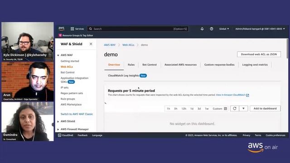Open external link icon beside View in Amazon CloudWatch

[248, 95]
